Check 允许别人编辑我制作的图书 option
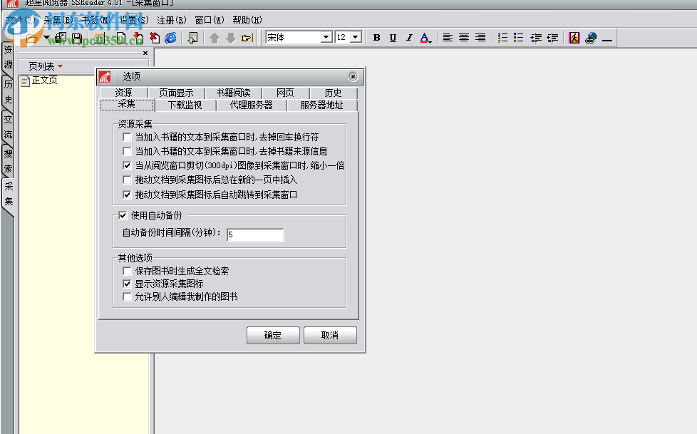This screenshot has height=434, width=697. tap(127, 296)
